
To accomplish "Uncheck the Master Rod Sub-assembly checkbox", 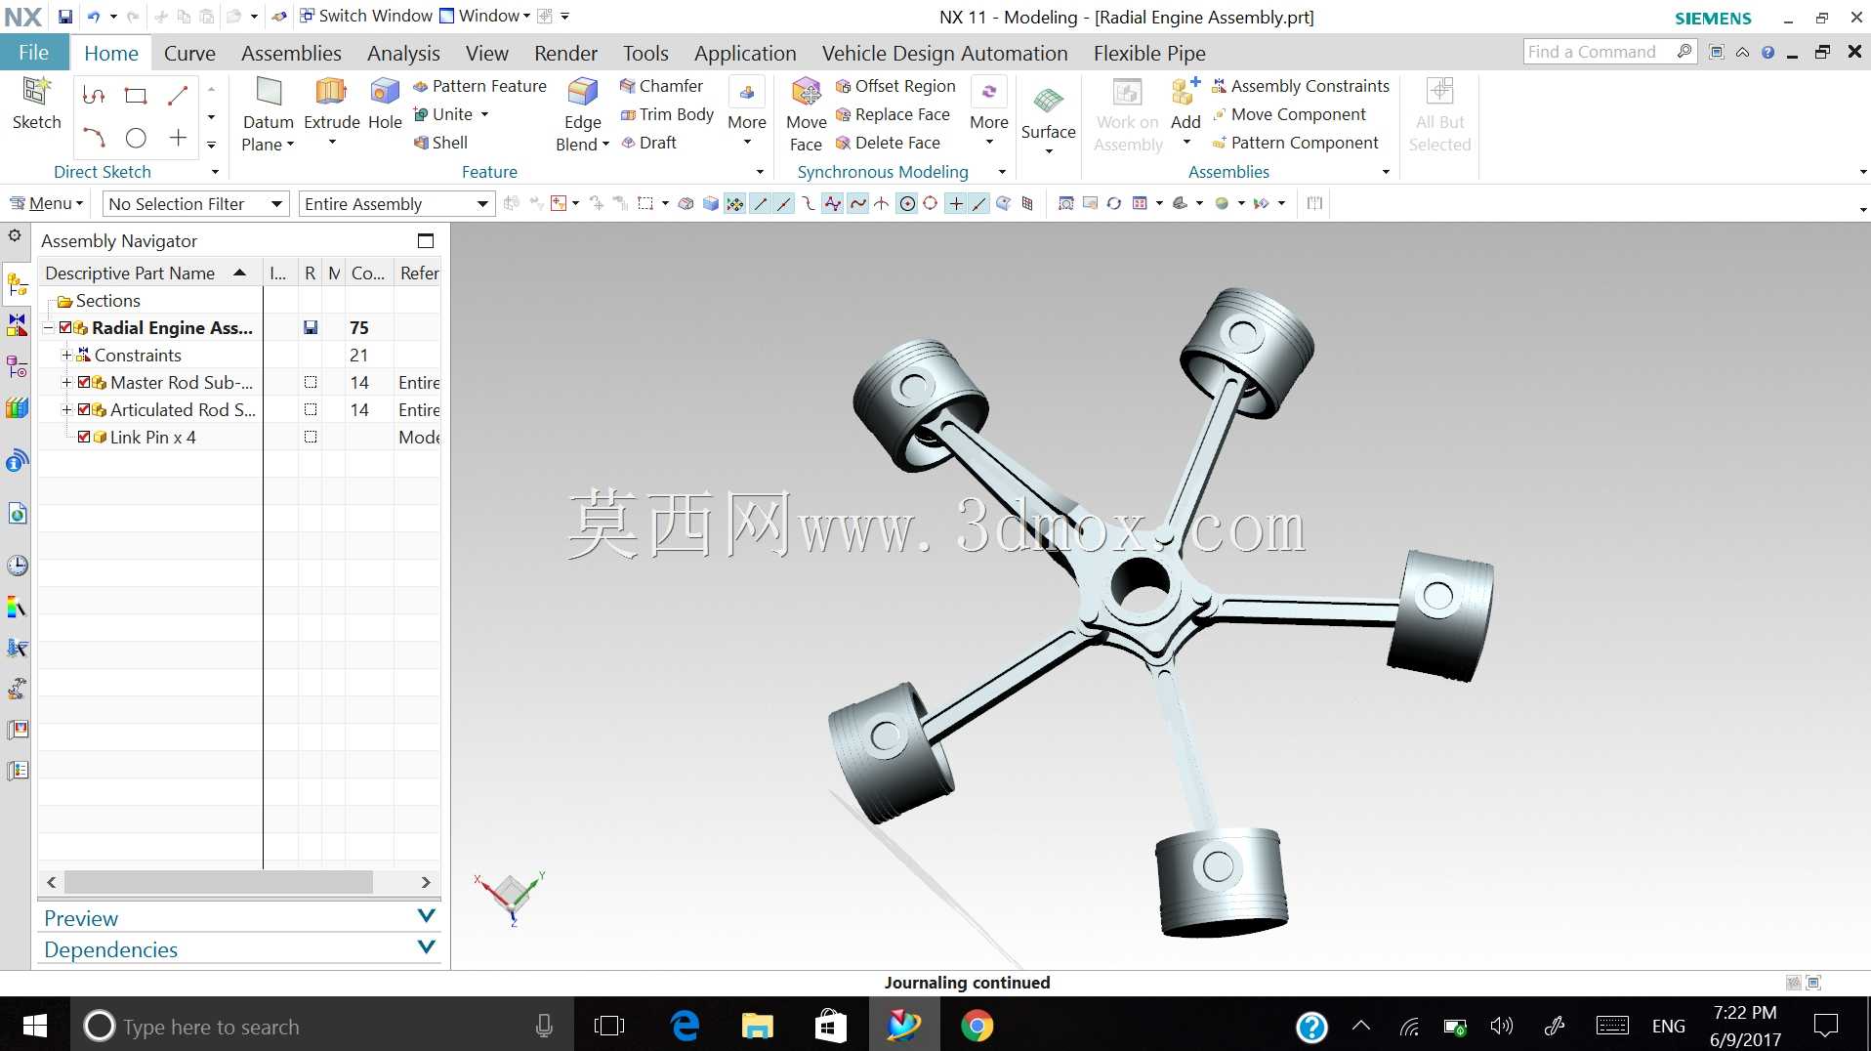I will 84,383.
